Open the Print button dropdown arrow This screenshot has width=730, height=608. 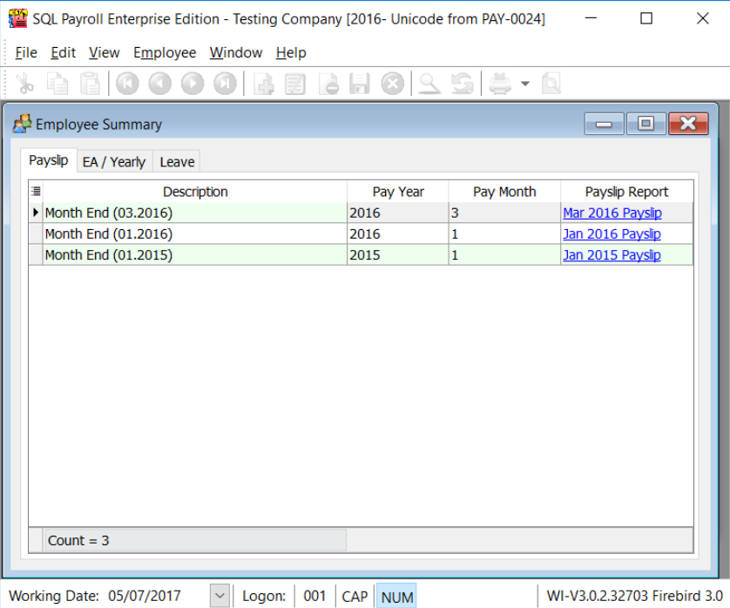tap(524, 84)
